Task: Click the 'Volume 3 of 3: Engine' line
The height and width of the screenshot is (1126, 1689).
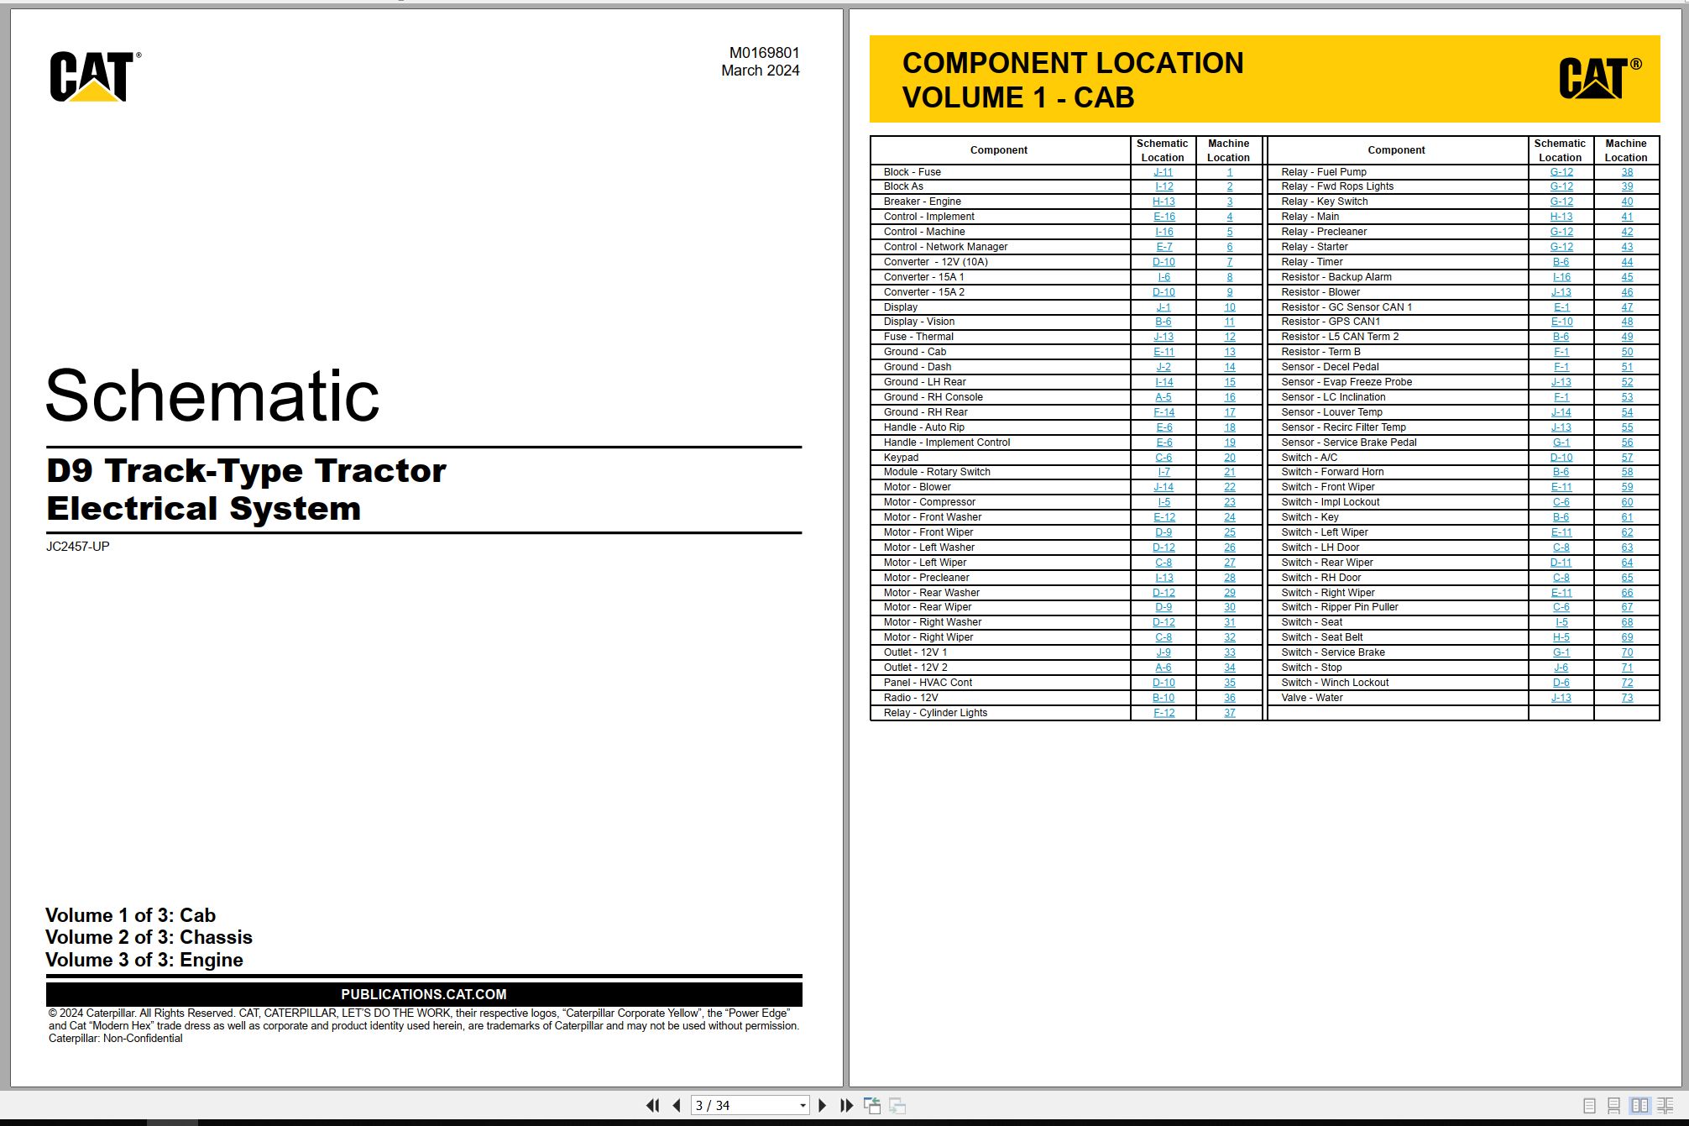Action: 144,960
